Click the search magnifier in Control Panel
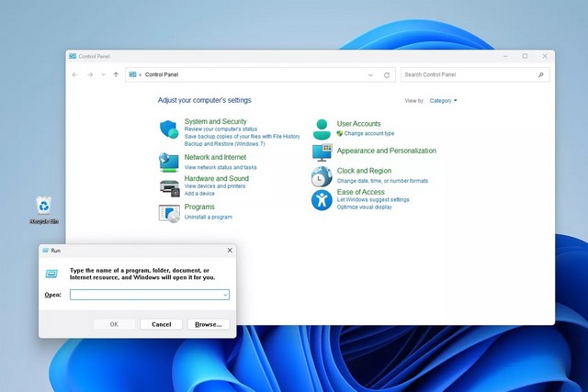The height and width of the screenshot is (392, 588). coord(541,75)
